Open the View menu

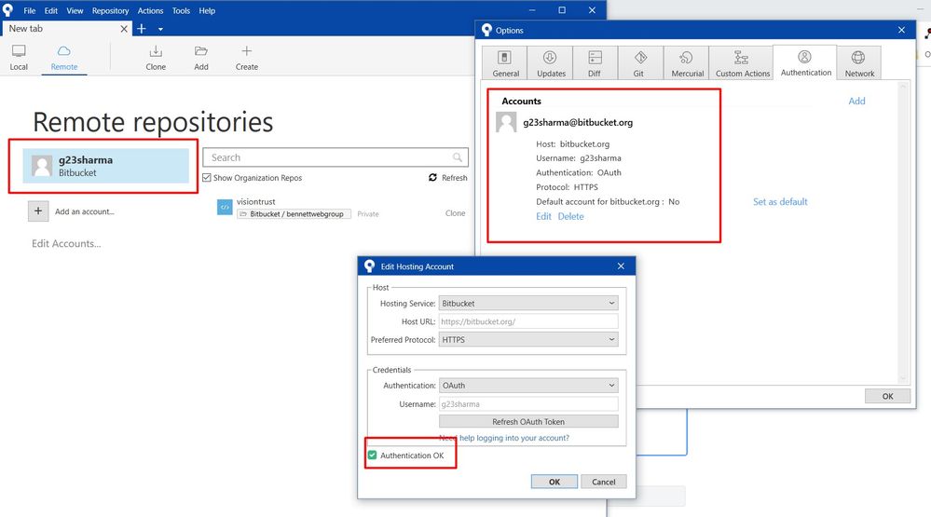point(75,10)
